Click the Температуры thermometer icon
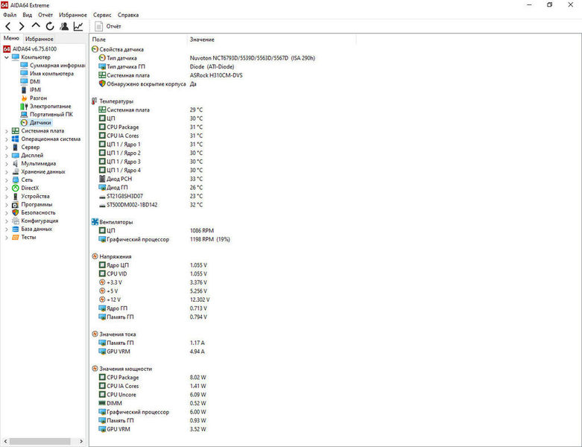Image resolution: width=582 pixels, height=447 pixels. pos(95,101)
